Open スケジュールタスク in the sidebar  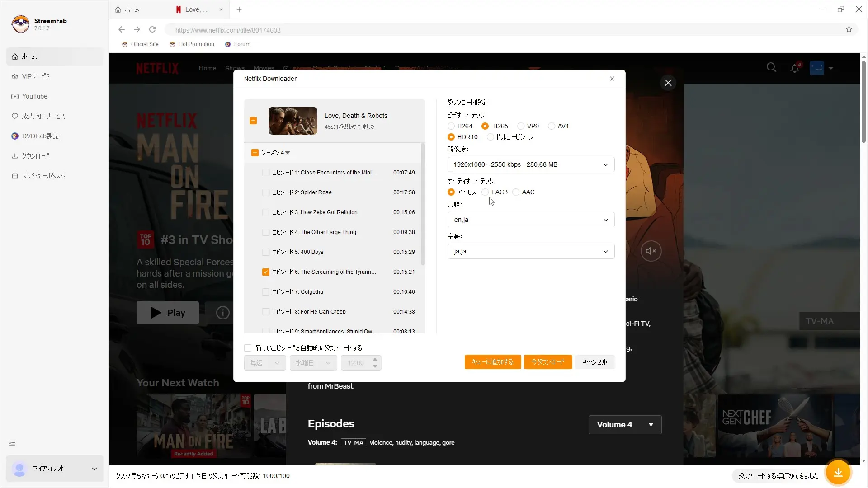(x=55, y=176)
